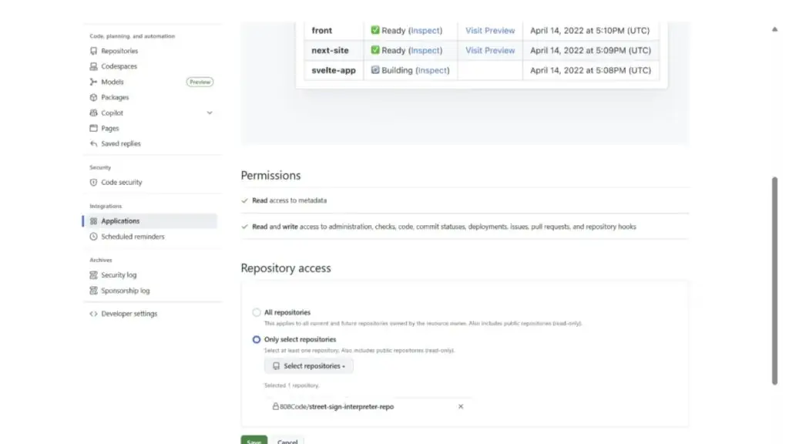The width and height of the screenshot is (789, 444).
Task: Click the Packages box icon
Action: click(93, 97)
